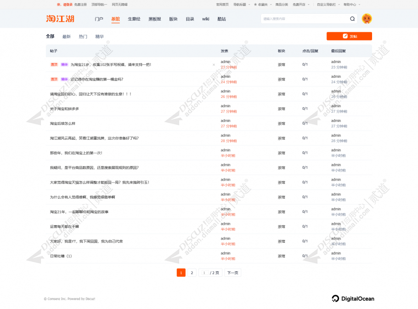Click 精华 badge on 还记得你在淘宝赚的第一桶金吗 post

point(64,79)
